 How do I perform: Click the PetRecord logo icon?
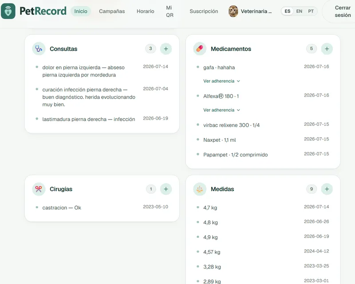pos(8,11)
